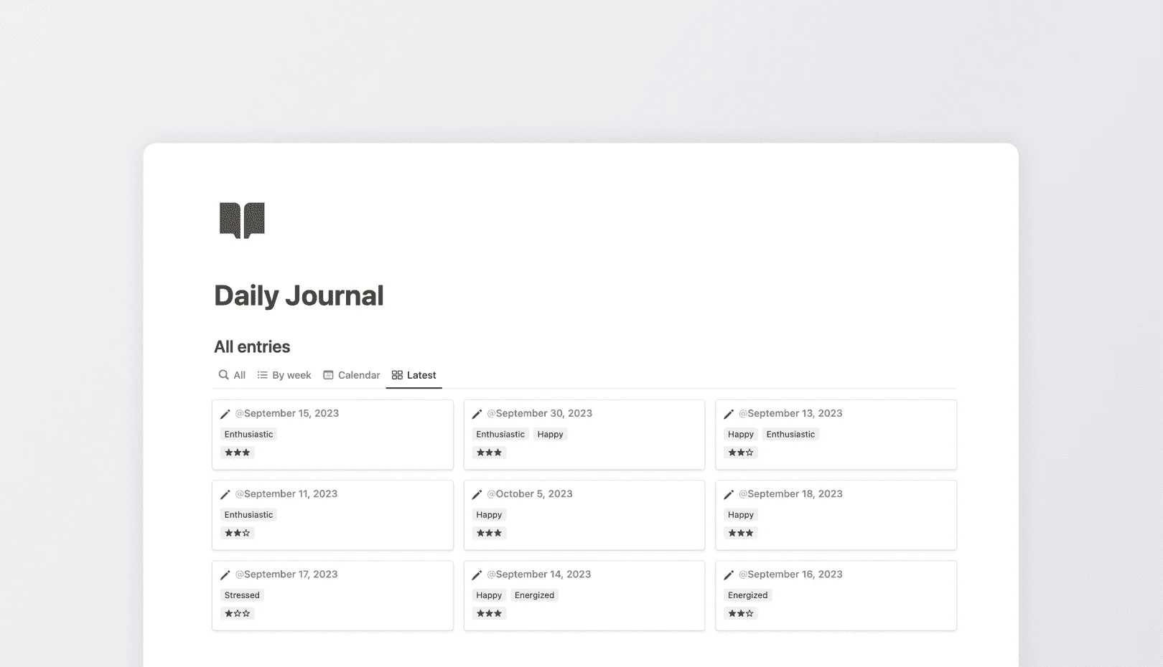Open the October 5 journal entry
Viewport: 1163px width, 667px height.
pyautogui.click(x=584, y=515)
